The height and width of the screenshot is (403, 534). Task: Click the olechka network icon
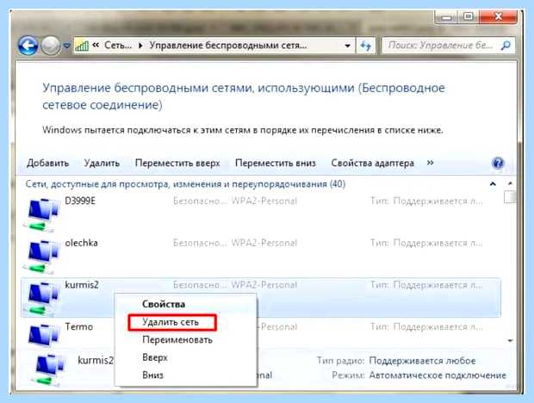[42, 256]
